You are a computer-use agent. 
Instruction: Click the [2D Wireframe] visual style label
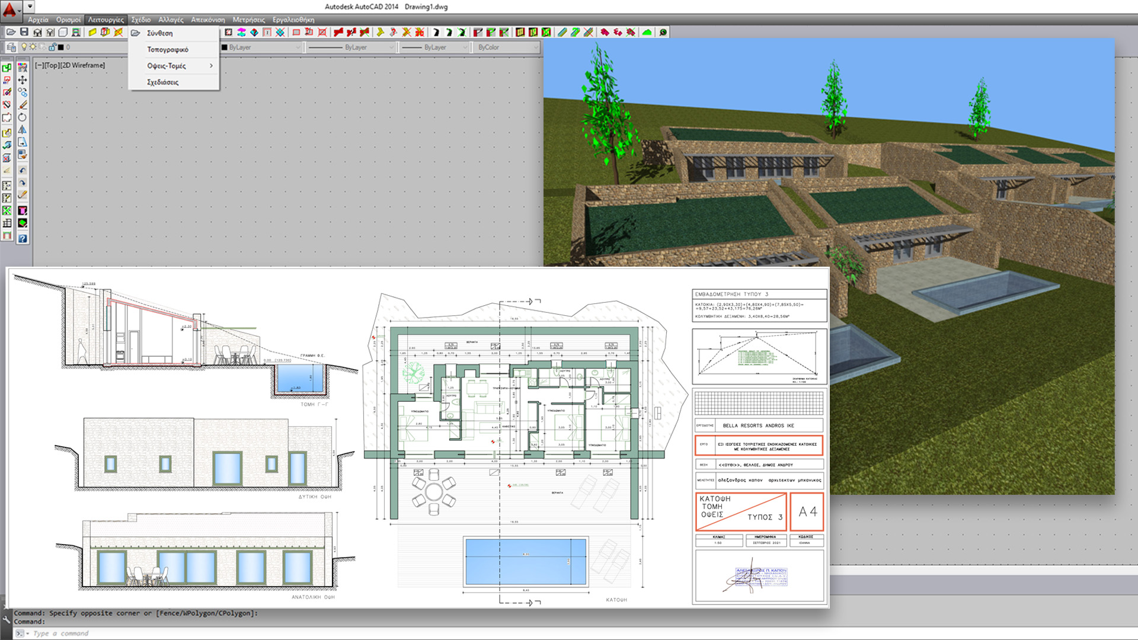point(83,65)
